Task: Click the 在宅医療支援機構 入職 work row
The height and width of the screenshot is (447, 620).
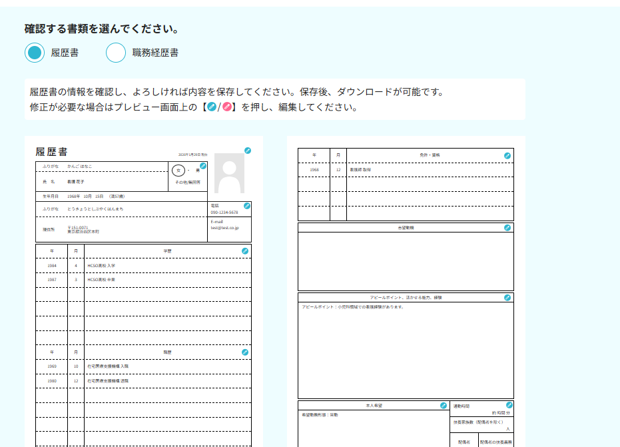Action: (107, 366)
